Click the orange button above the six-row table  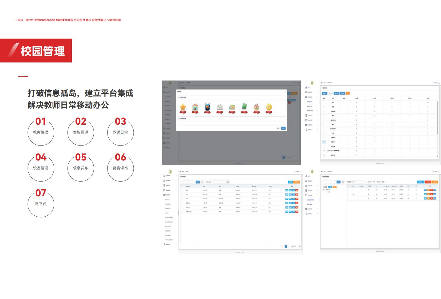point(297,182)
